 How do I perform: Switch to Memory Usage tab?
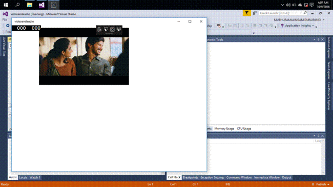click(x=224, y=129)
